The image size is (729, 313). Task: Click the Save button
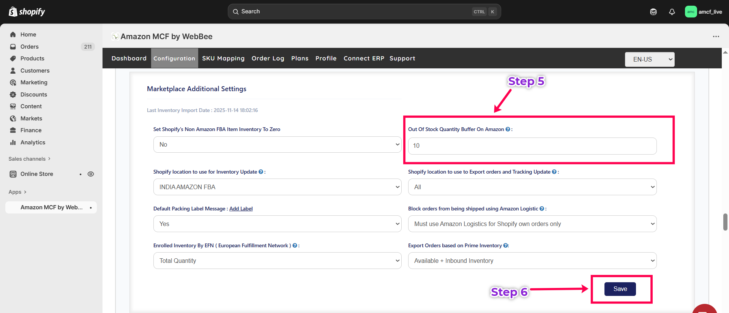point(620,289)
